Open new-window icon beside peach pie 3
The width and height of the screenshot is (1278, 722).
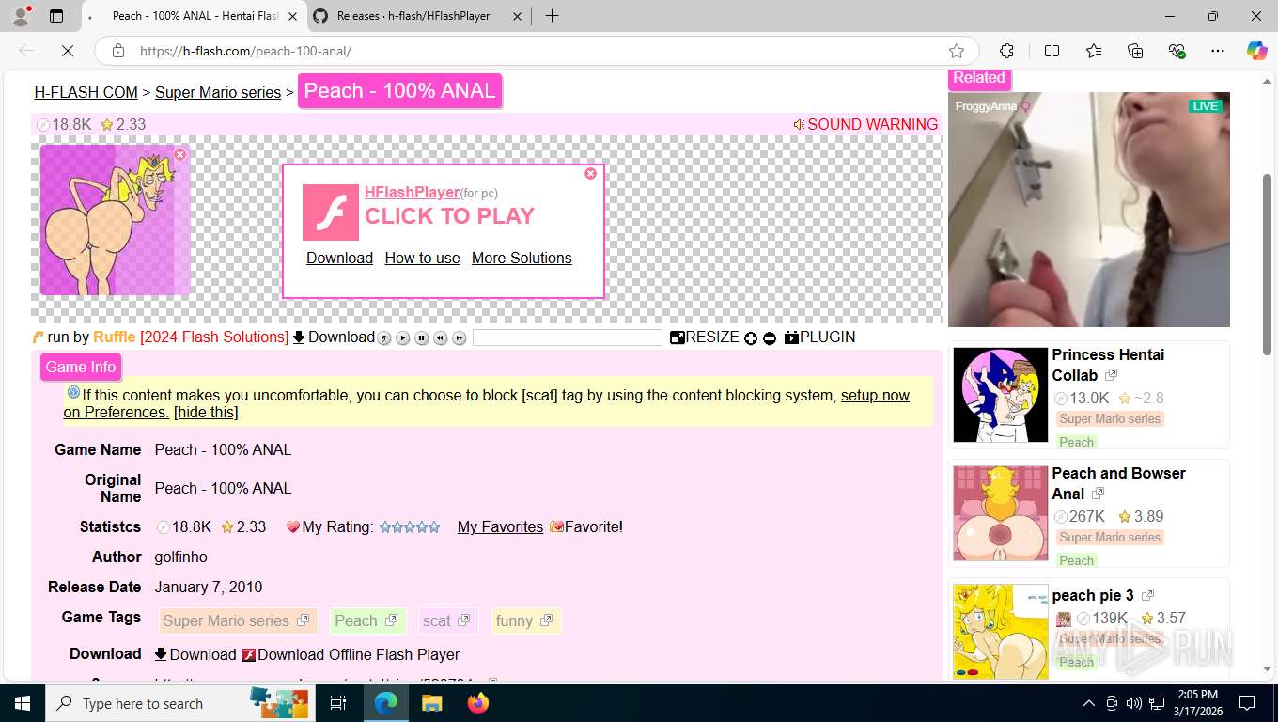pos(1147,595)
